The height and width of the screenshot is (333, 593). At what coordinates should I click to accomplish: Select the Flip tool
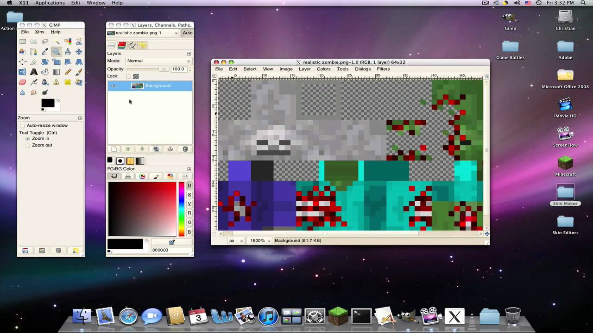23,72
